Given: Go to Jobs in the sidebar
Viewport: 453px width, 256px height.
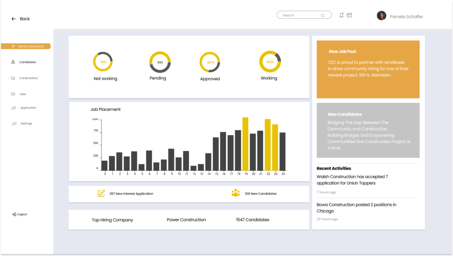Looking at the screenshot, I should 23,94.
